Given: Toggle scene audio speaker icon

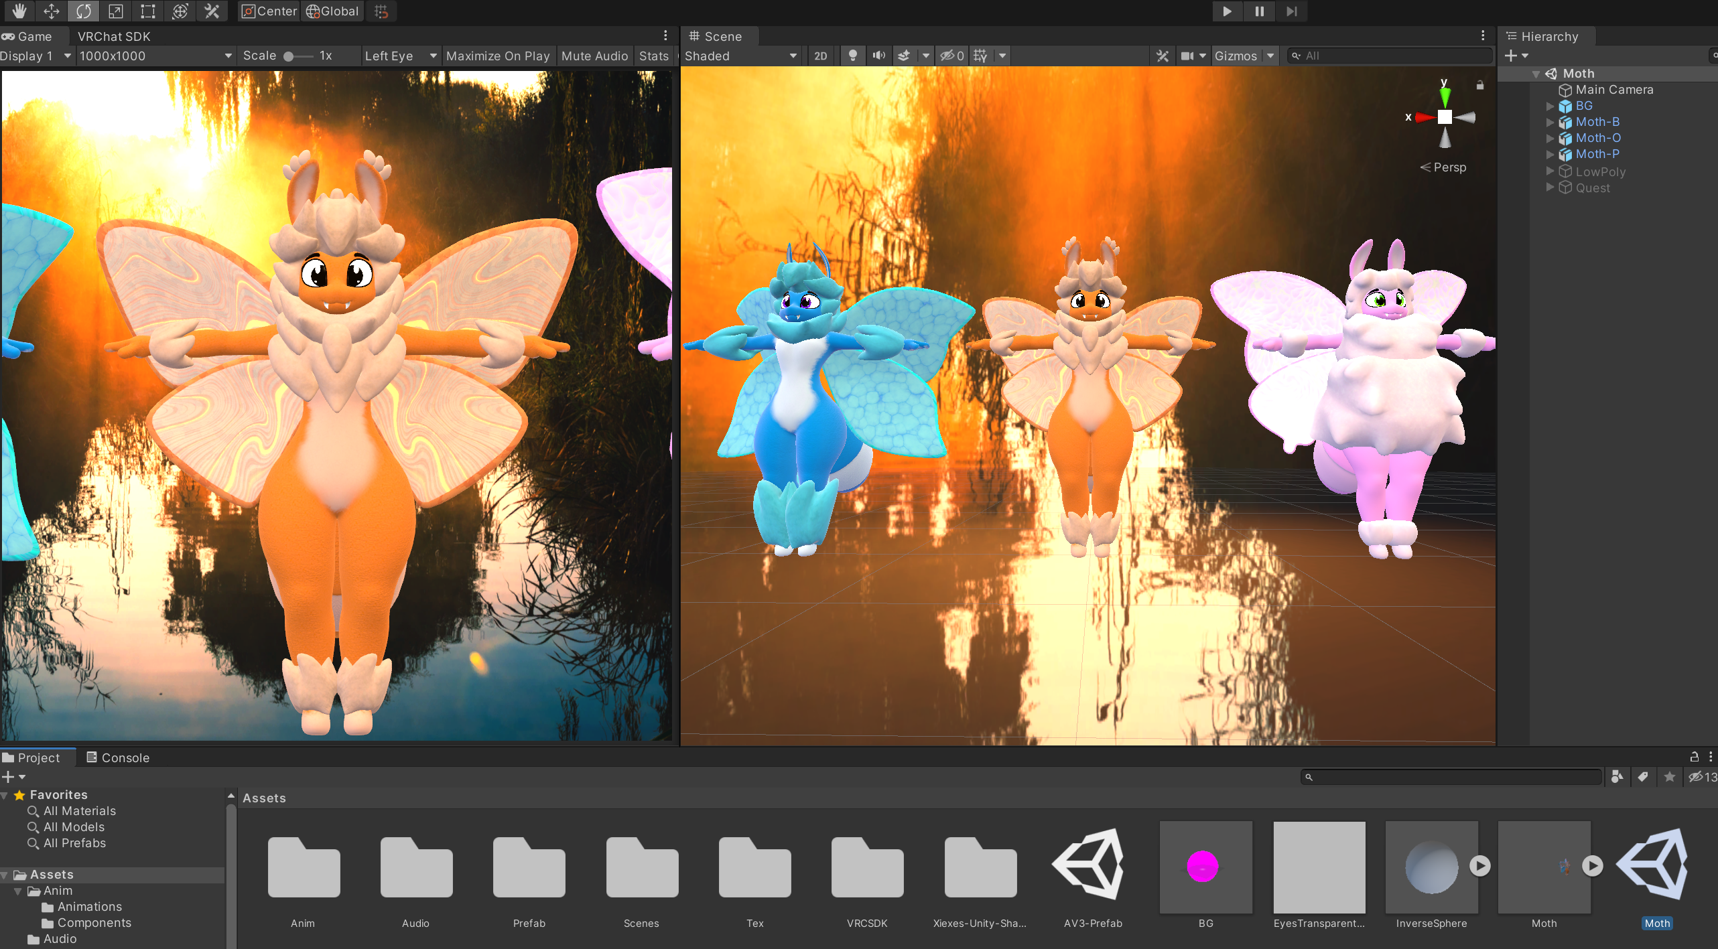Looking at the screenshot, I should 878,56.
